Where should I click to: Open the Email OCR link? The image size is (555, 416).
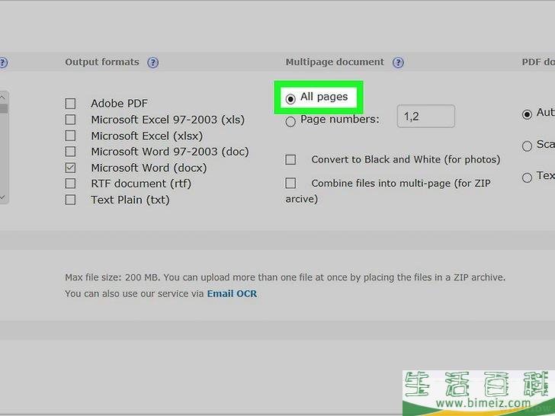tap(233, 293)
